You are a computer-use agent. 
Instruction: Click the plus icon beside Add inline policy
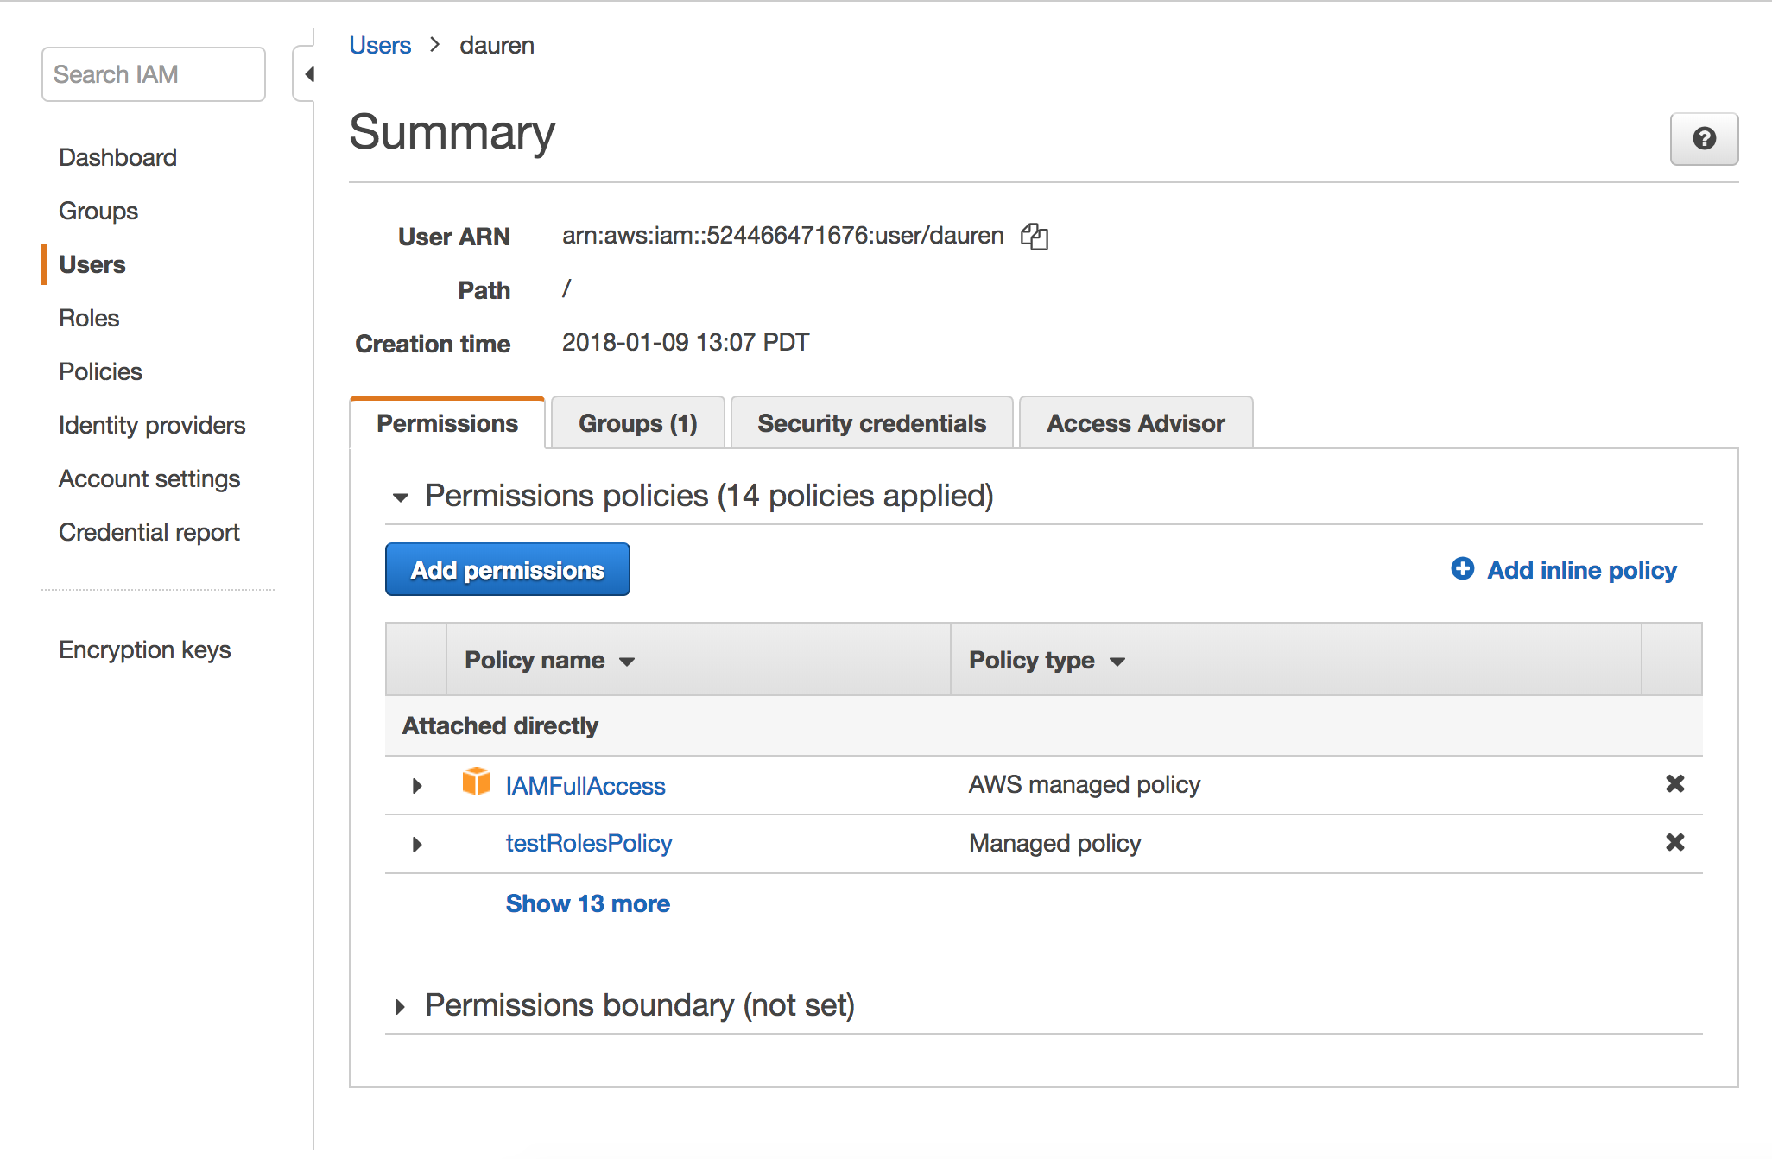(1461, 569)
